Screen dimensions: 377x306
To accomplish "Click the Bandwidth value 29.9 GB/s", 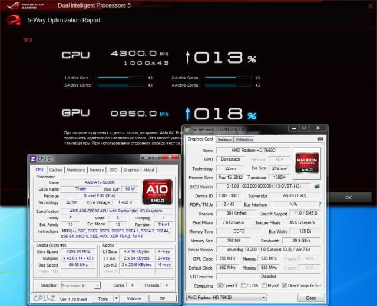I will point(302,241).
